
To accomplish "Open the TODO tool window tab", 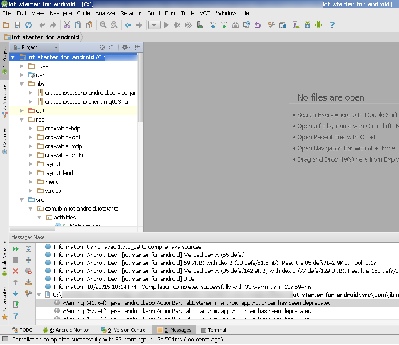I will [22, 330].
